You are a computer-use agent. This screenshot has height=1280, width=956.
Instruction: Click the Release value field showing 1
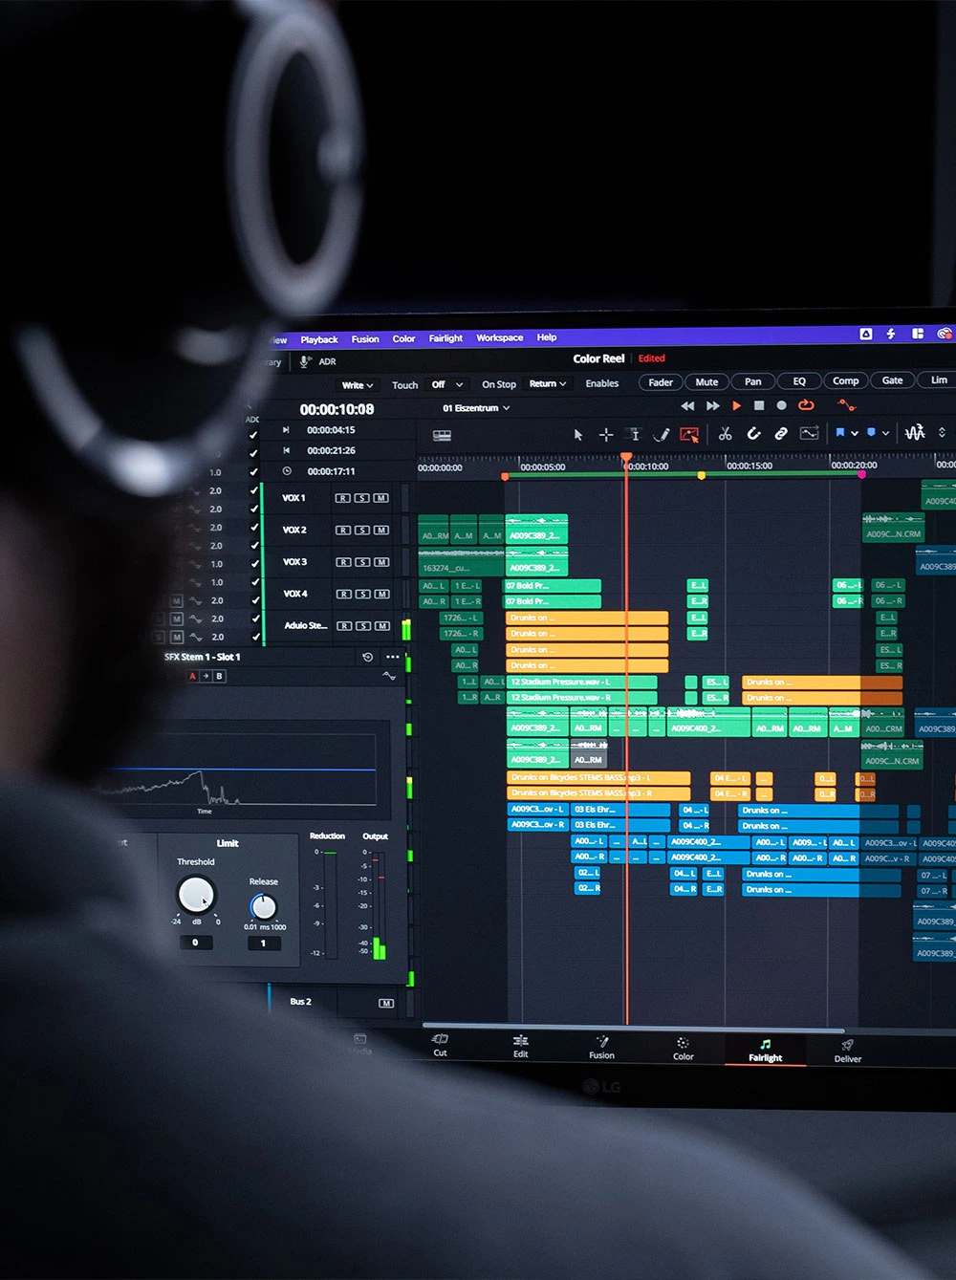coord(263,944)
